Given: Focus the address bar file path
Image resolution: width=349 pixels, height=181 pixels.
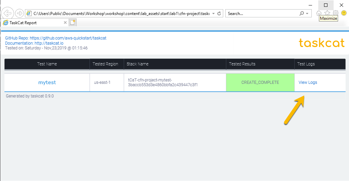Looking at the screenshot, I should point(121,14).
